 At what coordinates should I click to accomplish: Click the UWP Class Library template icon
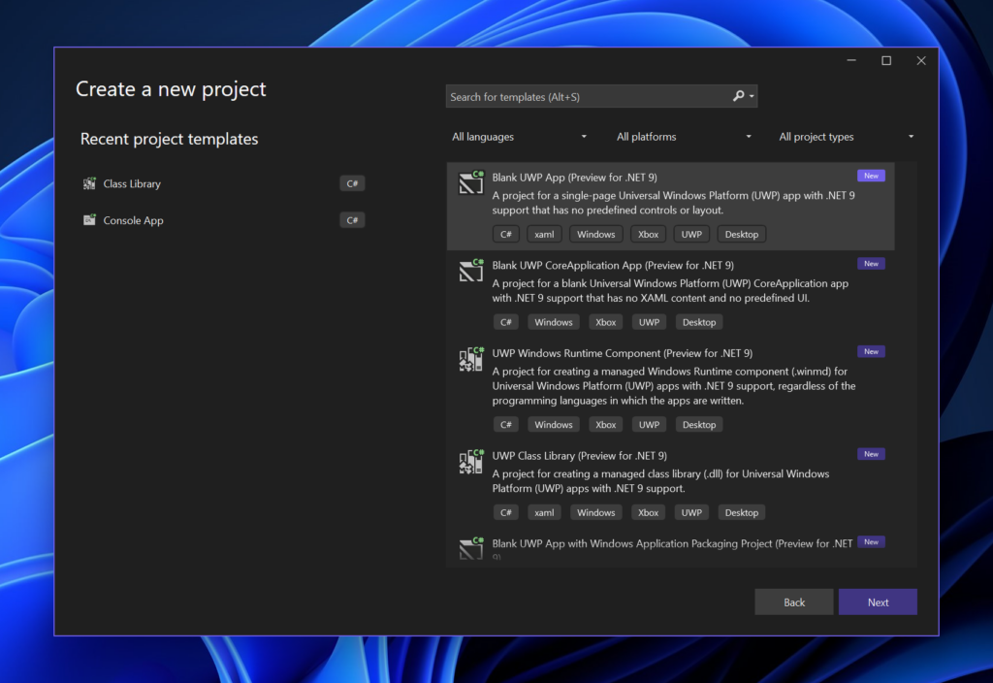click(x=470, y=461)
